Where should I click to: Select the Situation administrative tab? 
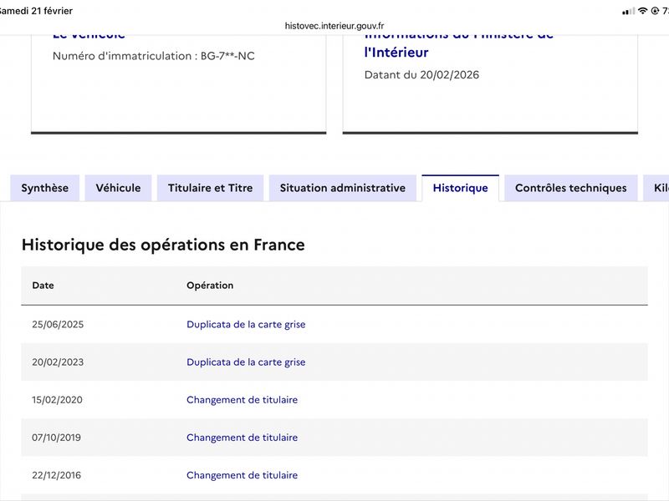pyautogui.click(x=343, y=188)
